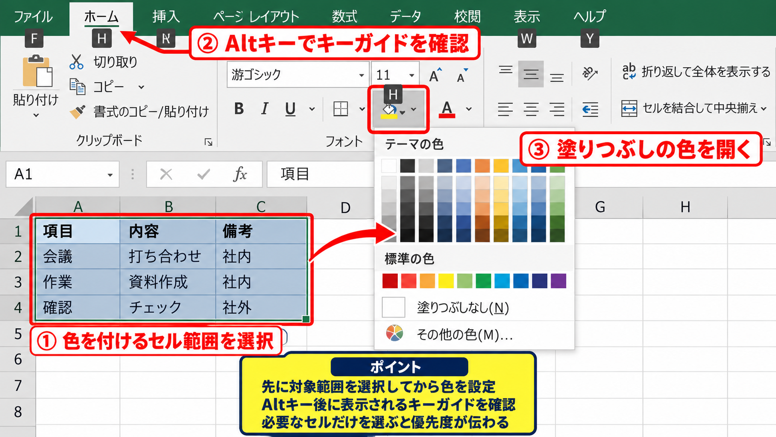Pick the purple standard color swatch
Viewport: 776px width, 437px height.
558,281
